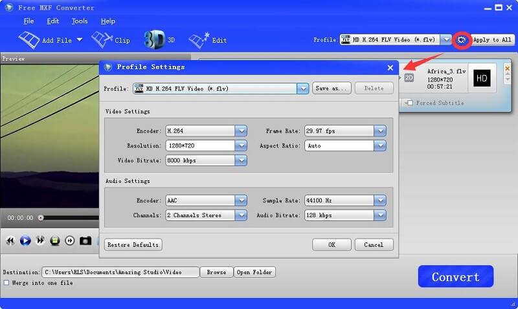
Task: Expand the Channels Stereo dropdown
Action: [x=241, y=215]
